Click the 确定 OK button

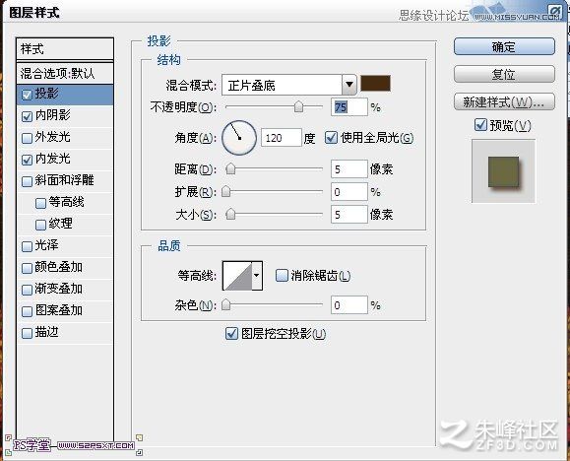point(504,47)
